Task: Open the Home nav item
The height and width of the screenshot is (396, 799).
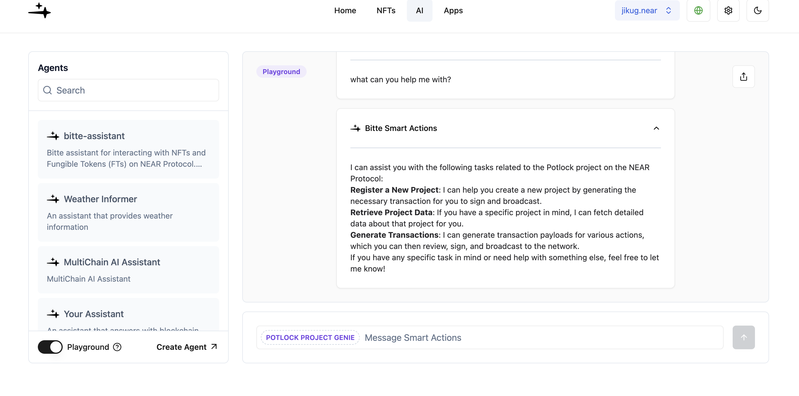Action: pyautogui.click(x=345, y=10)
